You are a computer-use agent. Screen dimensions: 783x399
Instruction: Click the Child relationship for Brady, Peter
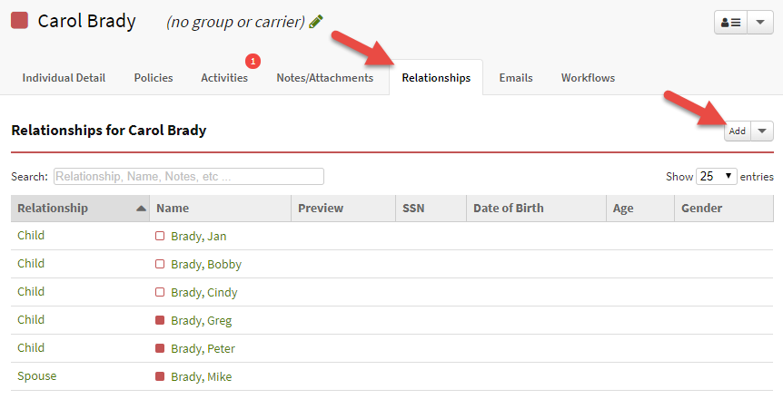[x=31, y=347]
